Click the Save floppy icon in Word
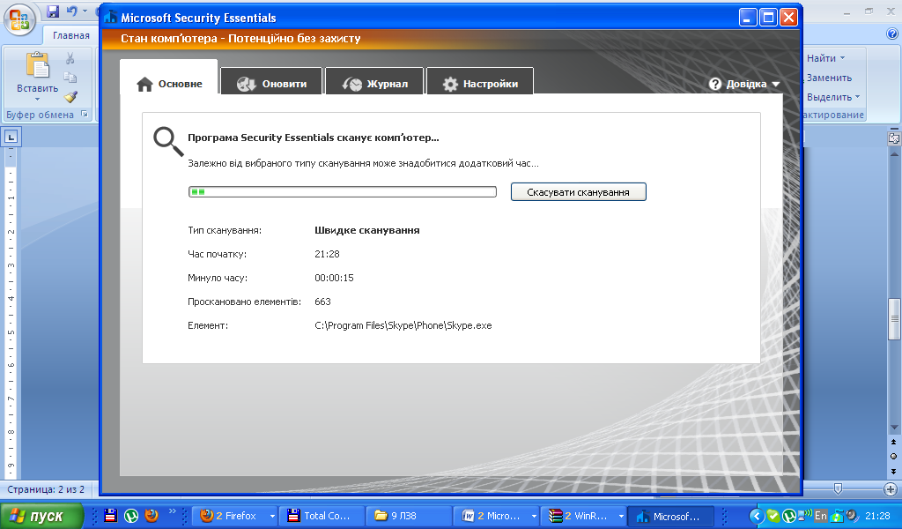The width and height of the screenshot is (902, 529). [53, 11]
